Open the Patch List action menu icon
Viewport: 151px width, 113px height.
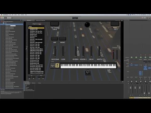point(22,20)
